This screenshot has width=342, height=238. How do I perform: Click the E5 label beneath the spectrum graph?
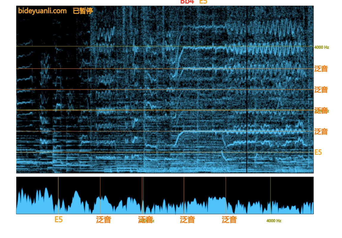point(58,220)
